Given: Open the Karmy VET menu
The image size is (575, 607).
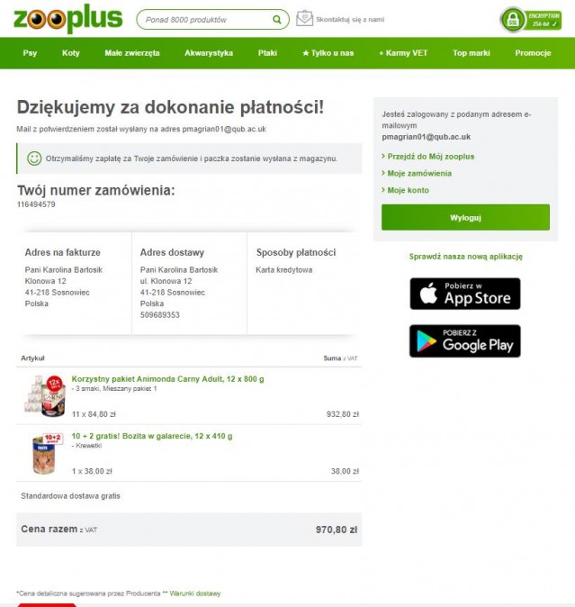Looking at the screenshot, I should tap(403, 53).
